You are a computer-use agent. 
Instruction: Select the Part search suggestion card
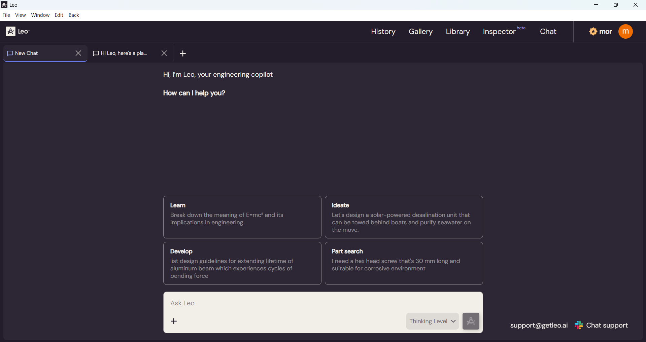tap(404, 263)
